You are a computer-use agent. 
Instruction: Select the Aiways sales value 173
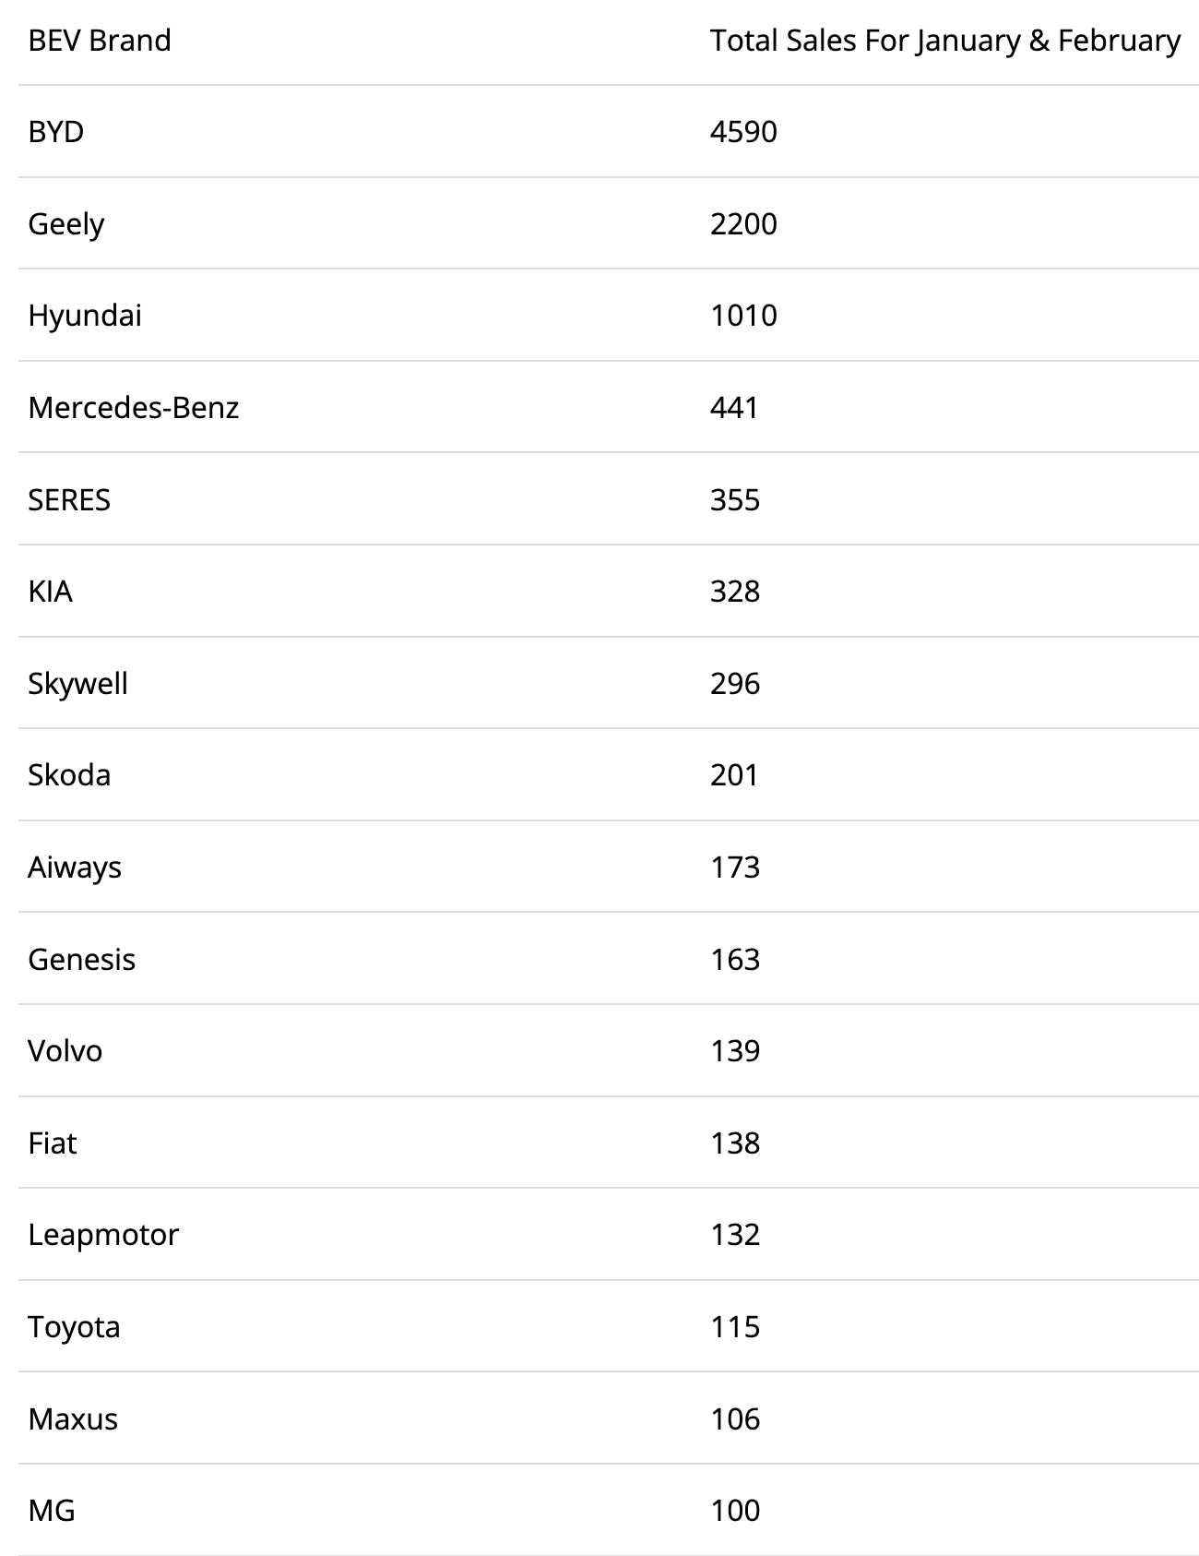point(735,867)
